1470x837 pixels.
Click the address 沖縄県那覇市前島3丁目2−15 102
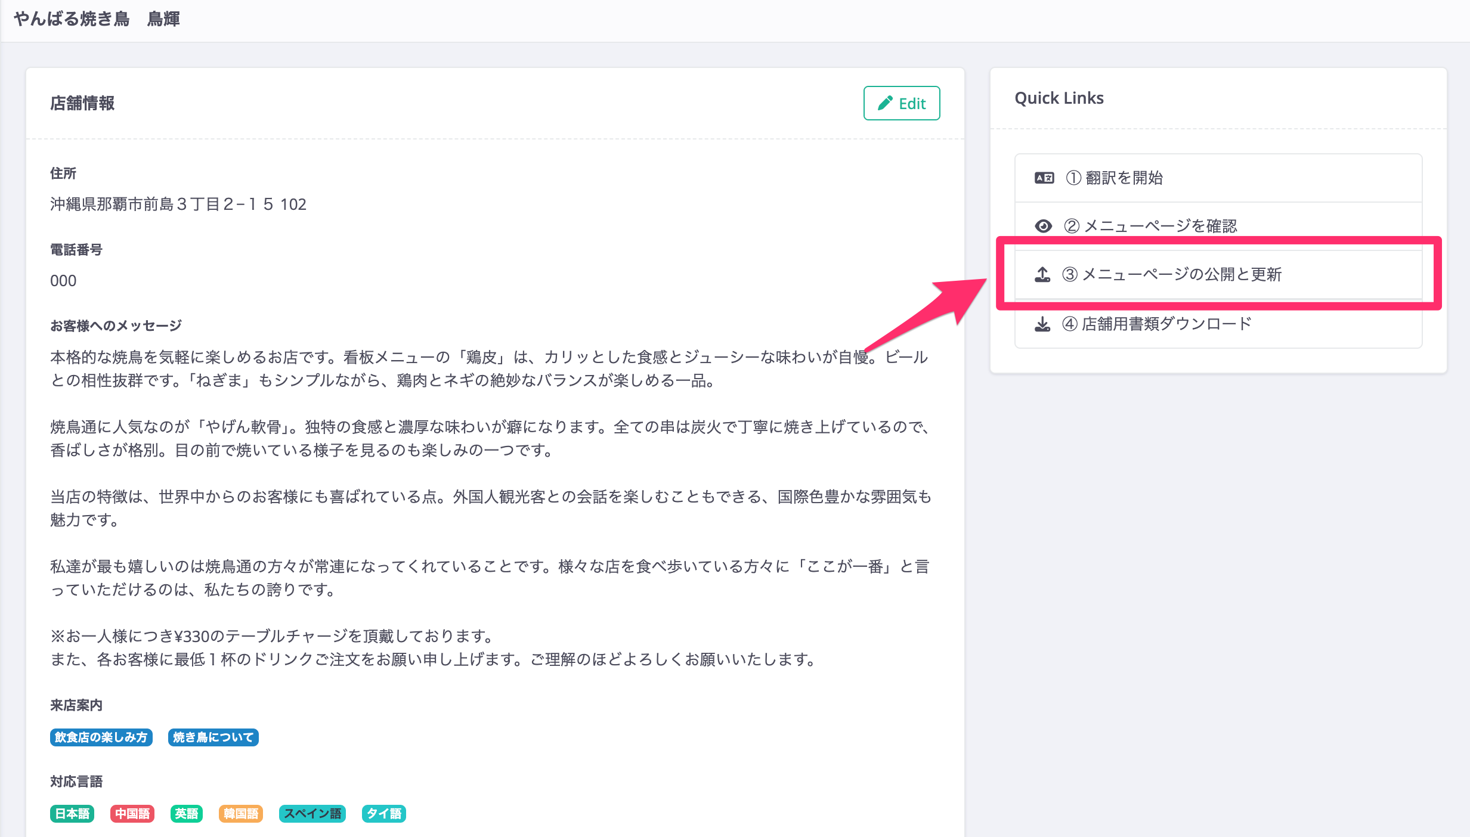(178, 204)
